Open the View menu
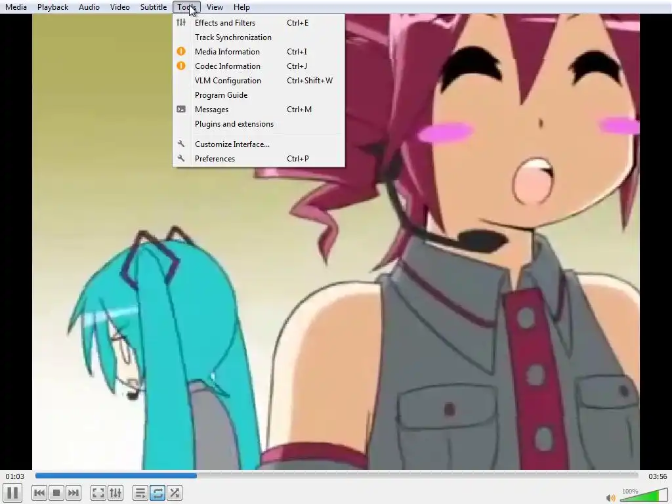Viewport: 672px width, 504px height. click(x=215, y=7)
